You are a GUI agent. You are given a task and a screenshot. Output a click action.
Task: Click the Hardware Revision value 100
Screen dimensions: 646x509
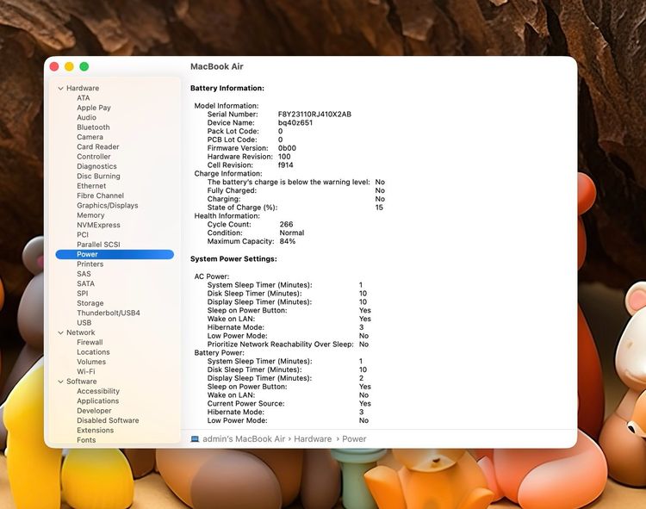284,157
